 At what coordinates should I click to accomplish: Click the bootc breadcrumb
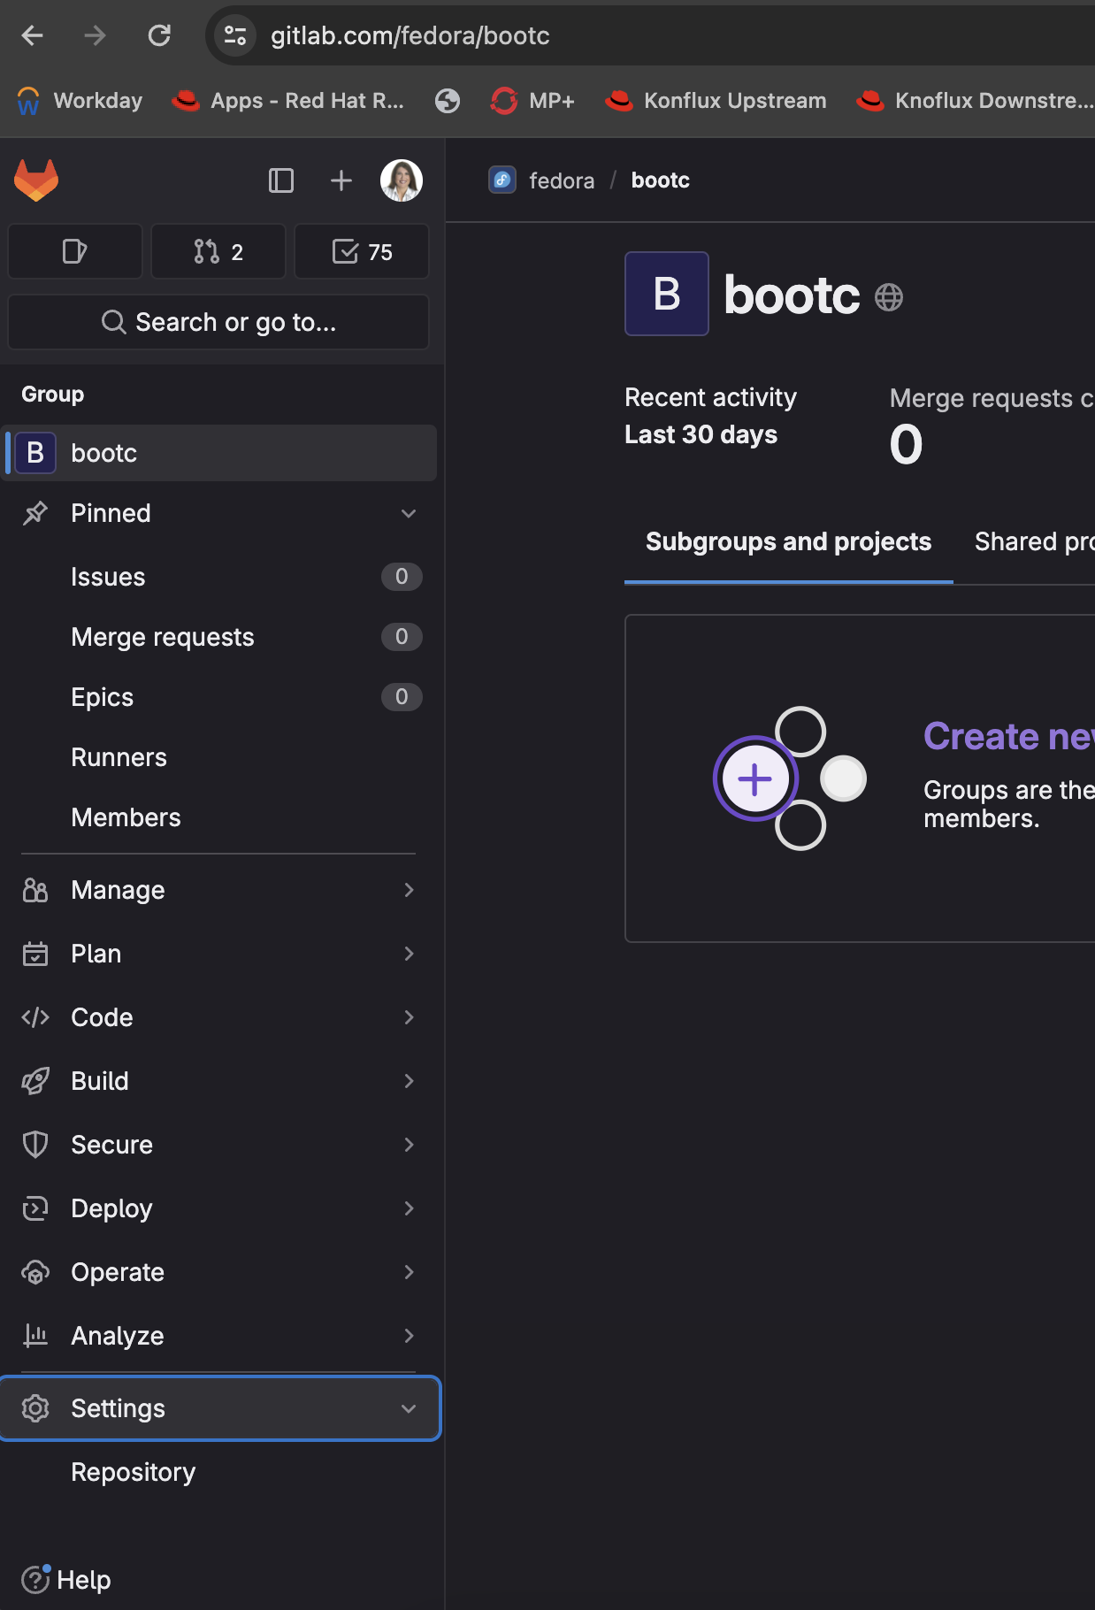pos(661,180)
